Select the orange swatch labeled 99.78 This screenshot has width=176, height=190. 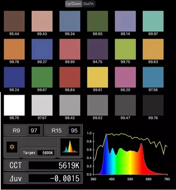tap(14, 49)
